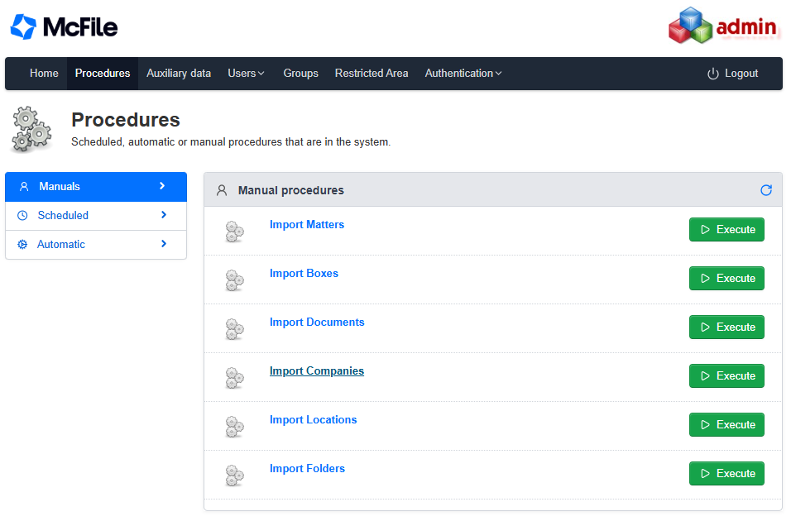Image resolution: width=791 pixels, height=521 pixels.
Task: Execute the Import Companies procedure
Action: pos(726,376)
